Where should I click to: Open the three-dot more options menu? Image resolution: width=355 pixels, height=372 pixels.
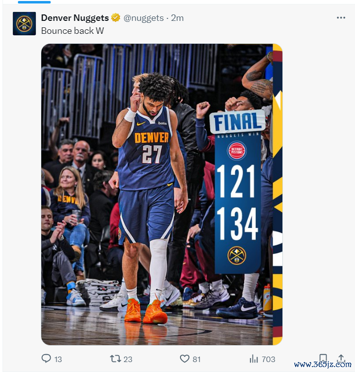pyautogui.click(x=341, y=17)
